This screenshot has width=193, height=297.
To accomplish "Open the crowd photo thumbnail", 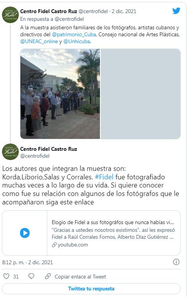I will (x=60, y=94).
